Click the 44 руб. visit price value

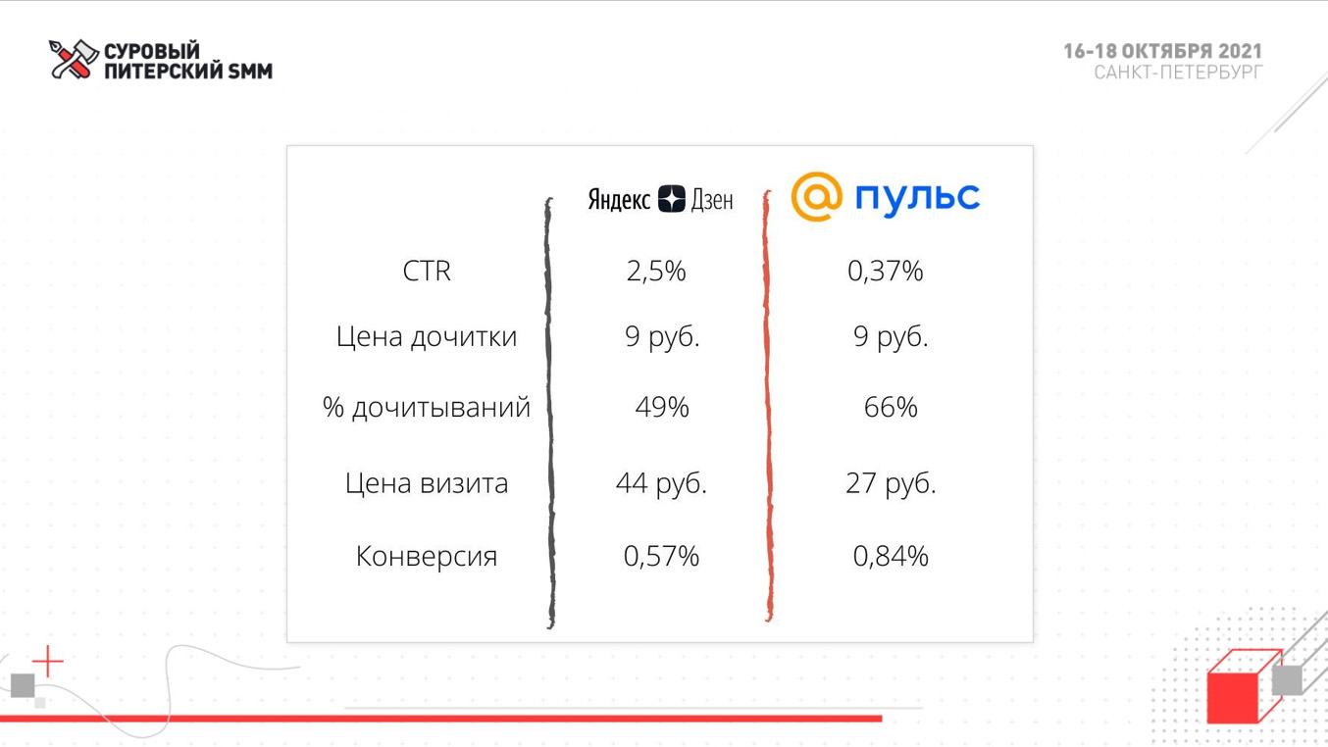661,483
